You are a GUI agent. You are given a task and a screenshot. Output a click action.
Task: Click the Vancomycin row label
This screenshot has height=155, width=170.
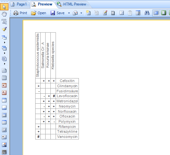[x=67, y=137]
